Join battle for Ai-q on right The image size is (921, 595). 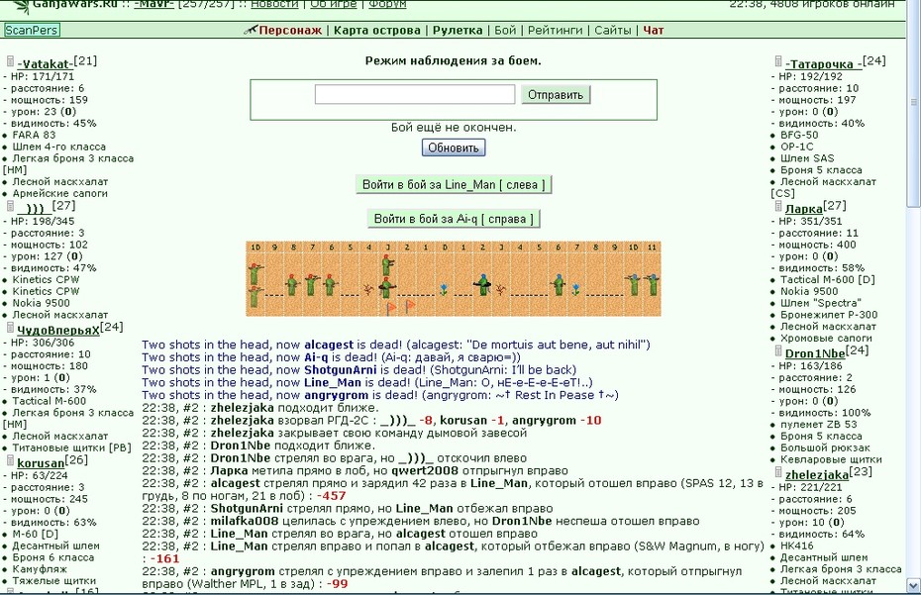[x=454, y=219]
